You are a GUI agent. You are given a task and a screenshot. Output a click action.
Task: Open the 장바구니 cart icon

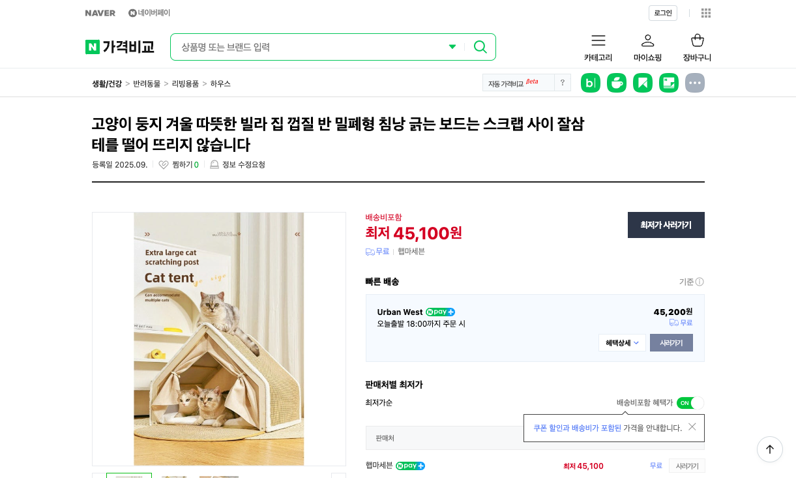coord(697,40)
